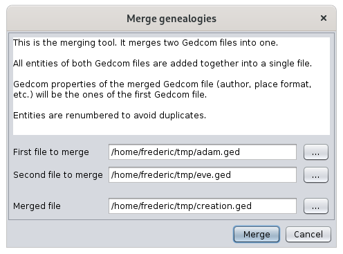Click the 'etc.) will be the ones' line

coord(110,95)
